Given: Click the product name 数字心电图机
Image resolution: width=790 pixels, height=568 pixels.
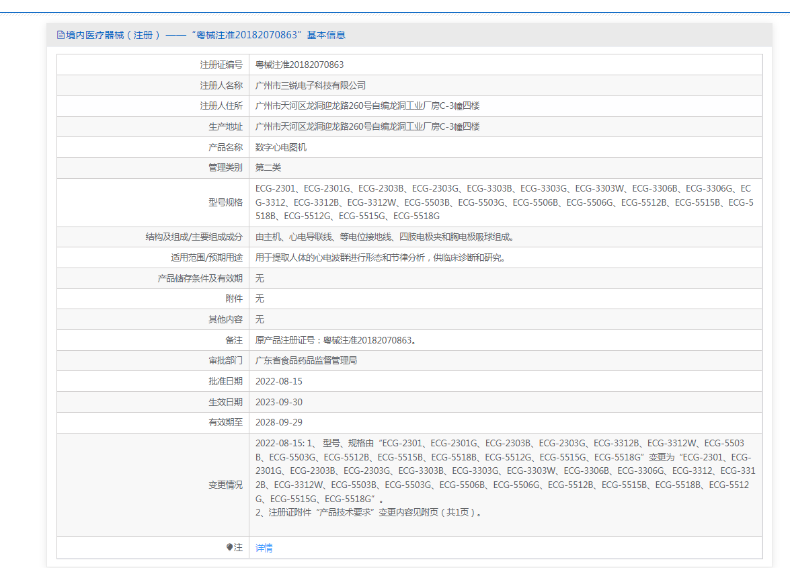Looking at the screenshot, I should point(280,147).
